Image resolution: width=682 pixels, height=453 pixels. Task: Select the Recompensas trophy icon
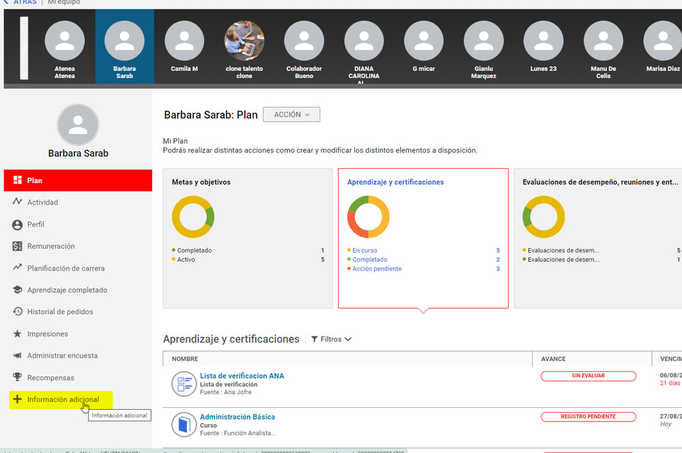pos(18,378)
